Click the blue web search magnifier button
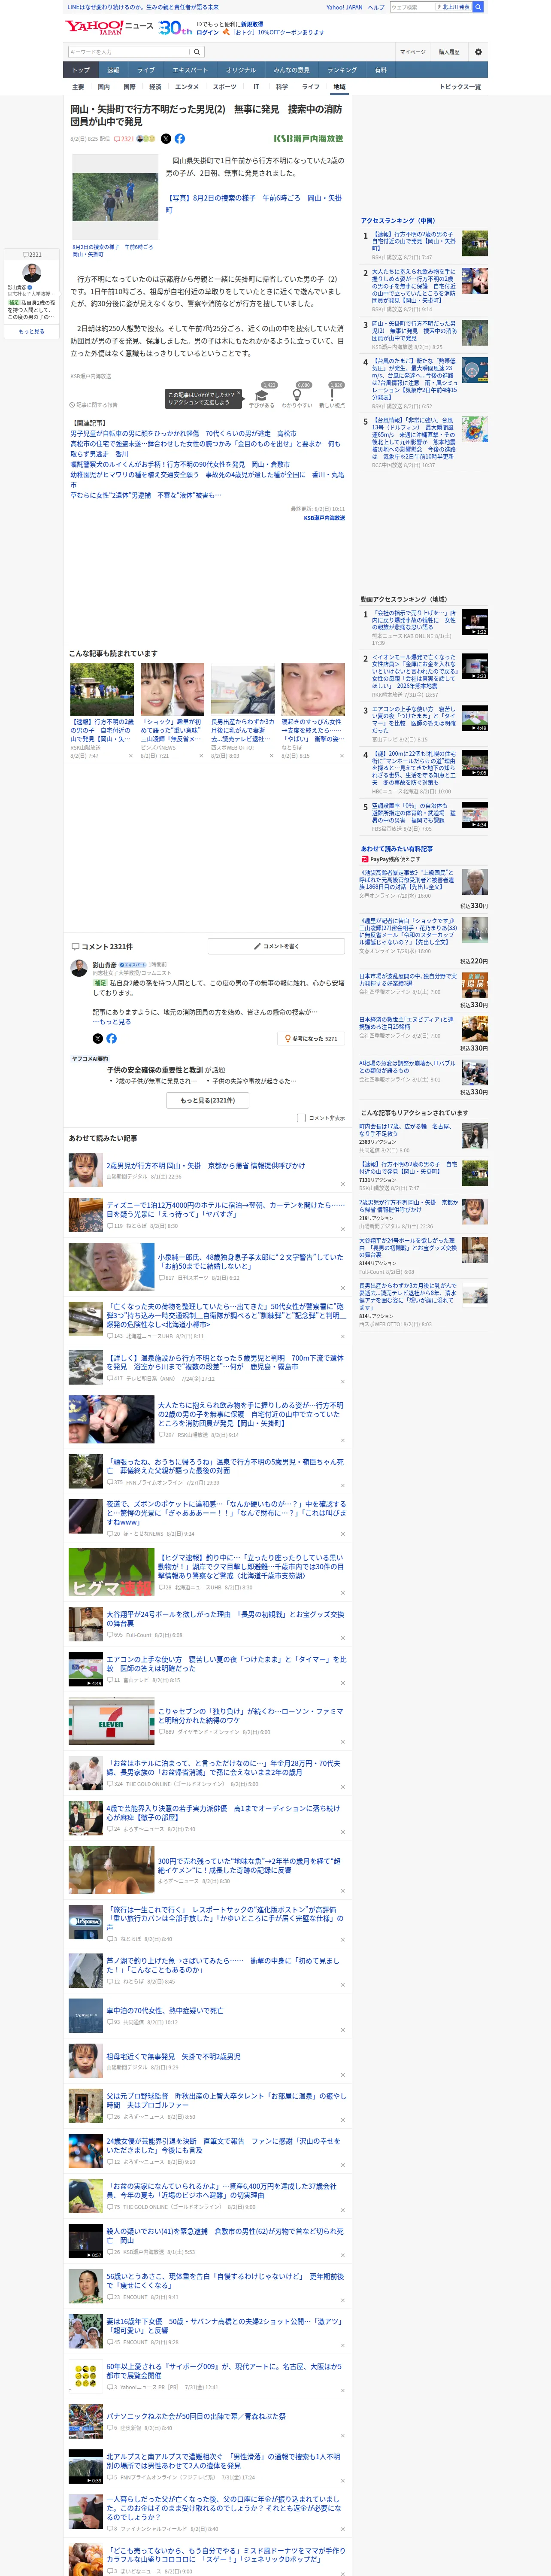 [x=478, y=7]
